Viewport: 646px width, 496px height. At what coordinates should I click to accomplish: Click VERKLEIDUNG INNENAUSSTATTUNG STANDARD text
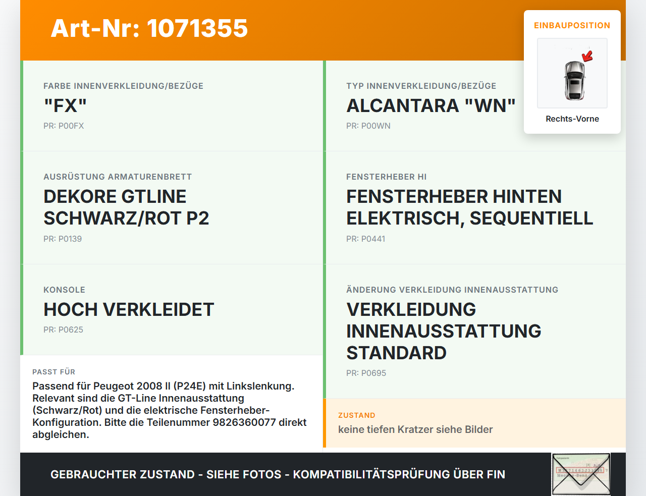click(444, 331)
